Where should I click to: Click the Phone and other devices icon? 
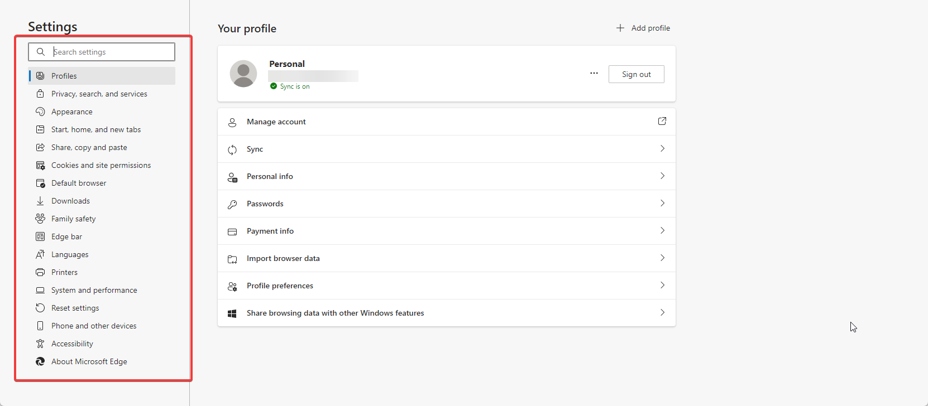pos(40,326)
